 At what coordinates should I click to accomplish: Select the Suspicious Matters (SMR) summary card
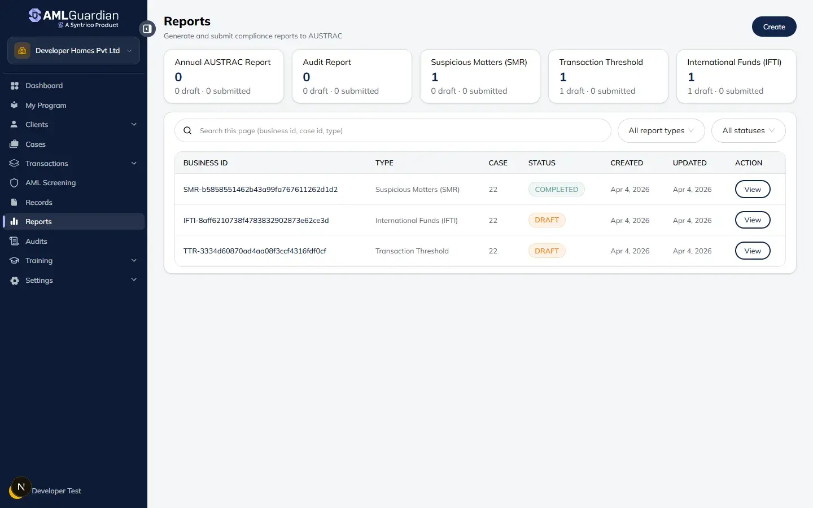click(x=480, y=76)
